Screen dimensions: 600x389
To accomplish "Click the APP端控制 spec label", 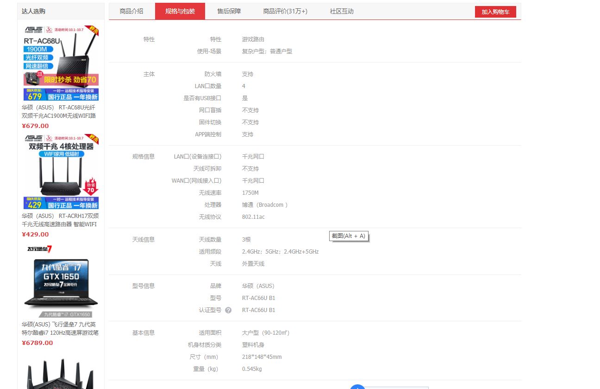I will click(x=208, y=134).
